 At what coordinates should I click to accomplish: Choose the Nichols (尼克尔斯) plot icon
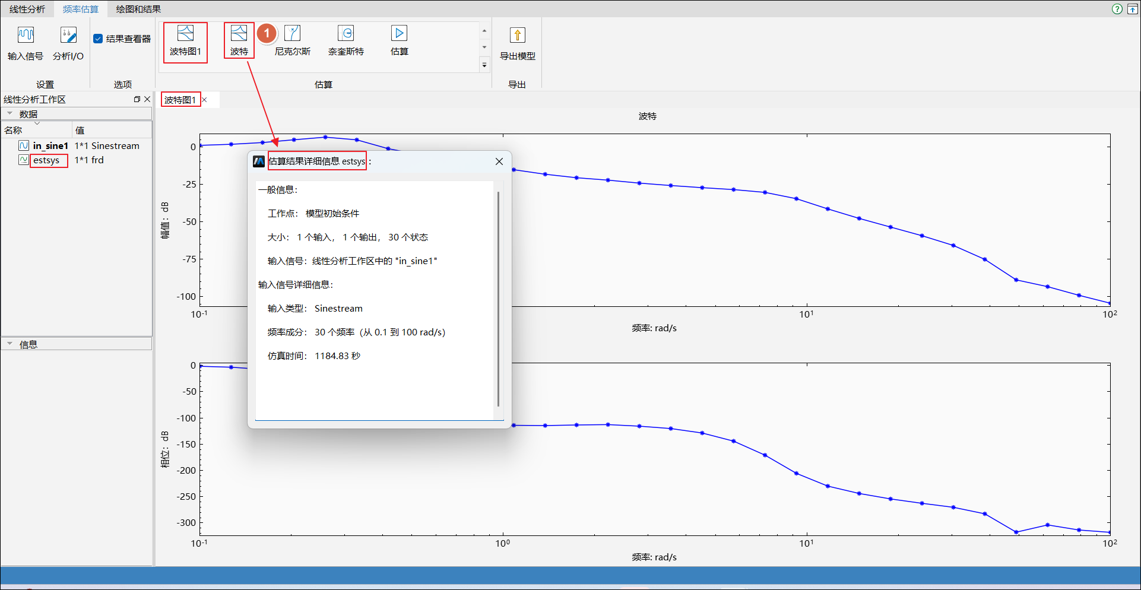292,34
